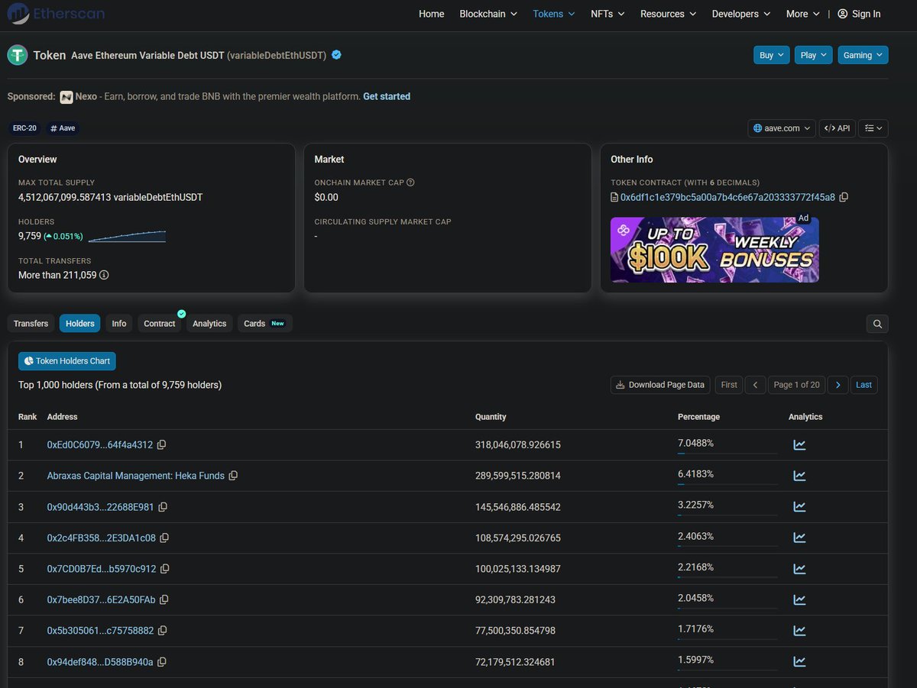Copy address 0x2c4FB358...2E3DA1c08

[164, 538]
